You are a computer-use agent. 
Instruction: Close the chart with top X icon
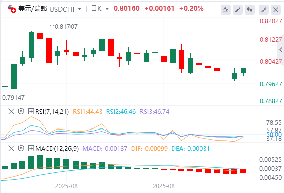[276, 10]
